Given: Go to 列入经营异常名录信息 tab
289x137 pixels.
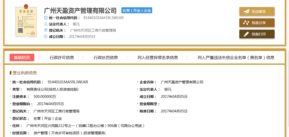Looking at the screenshot, I should coord(157,57).
